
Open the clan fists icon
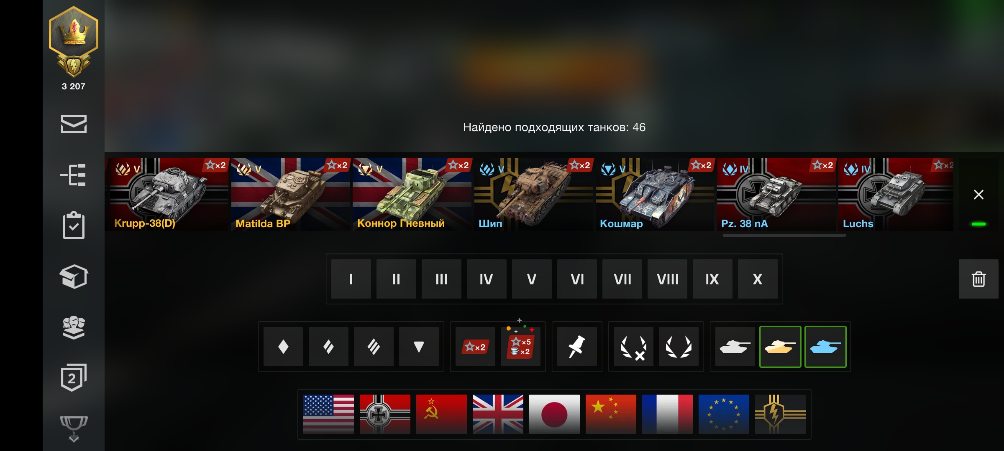pos(74,327)
